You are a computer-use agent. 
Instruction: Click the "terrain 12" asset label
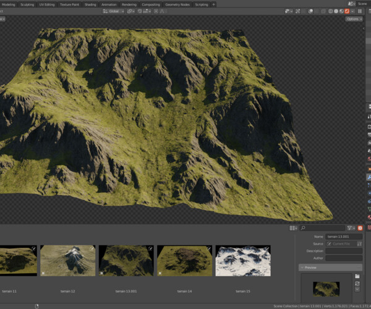[x=67, y=291]
